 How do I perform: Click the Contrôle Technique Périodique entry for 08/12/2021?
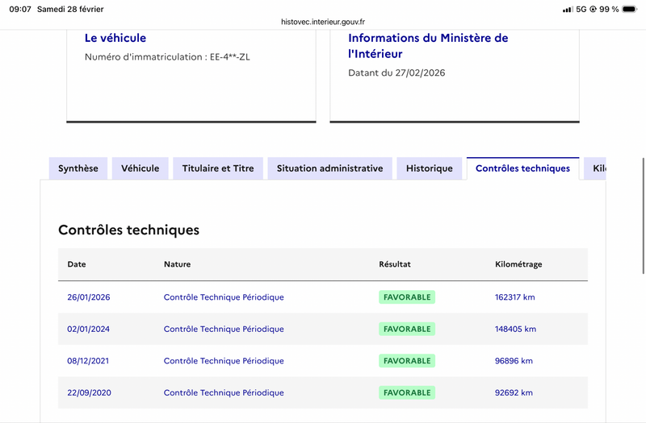[224, 361]
